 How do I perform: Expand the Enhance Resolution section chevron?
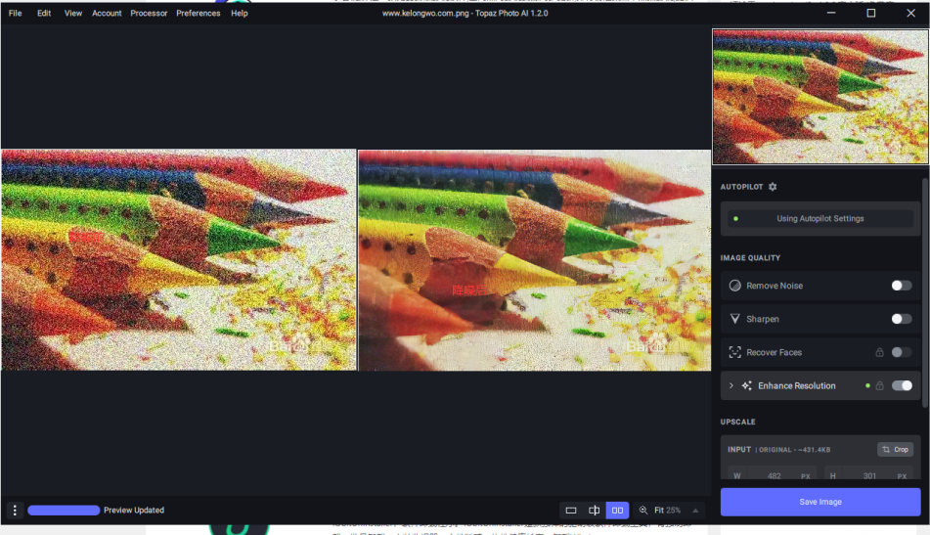[x=731, y=385]
